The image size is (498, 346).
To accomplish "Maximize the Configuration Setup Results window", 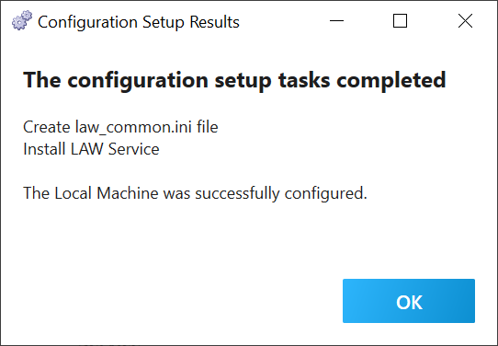I will point(400,21).
